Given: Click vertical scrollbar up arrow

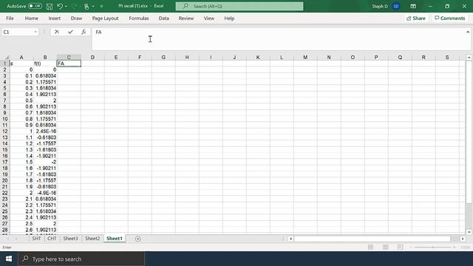Looking at the screenshot, I should 469,58.
